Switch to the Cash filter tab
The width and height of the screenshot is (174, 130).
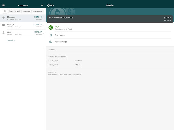(x=11, y=11)
